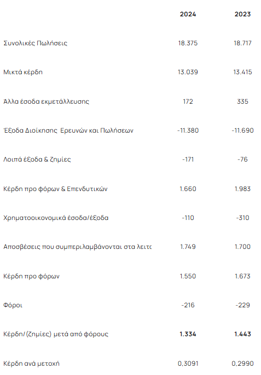Click the -76 value for 2023

(x=242, y=159)
